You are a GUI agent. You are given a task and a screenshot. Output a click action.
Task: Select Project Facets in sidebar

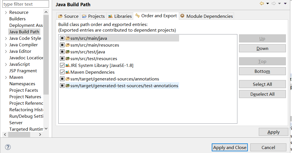(24, 90)
